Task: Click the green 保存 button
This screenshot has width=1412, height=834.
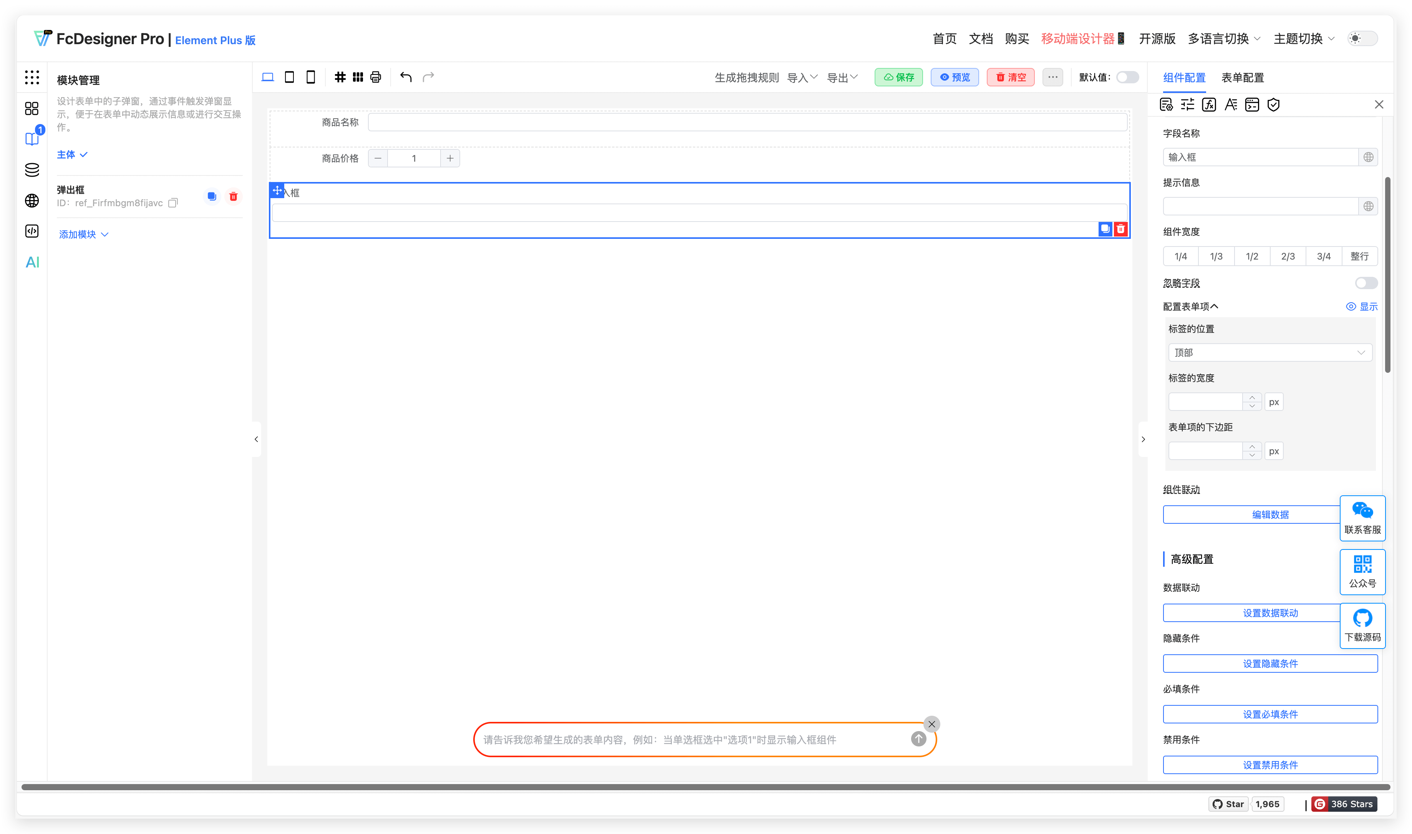Action: (898, 77)
